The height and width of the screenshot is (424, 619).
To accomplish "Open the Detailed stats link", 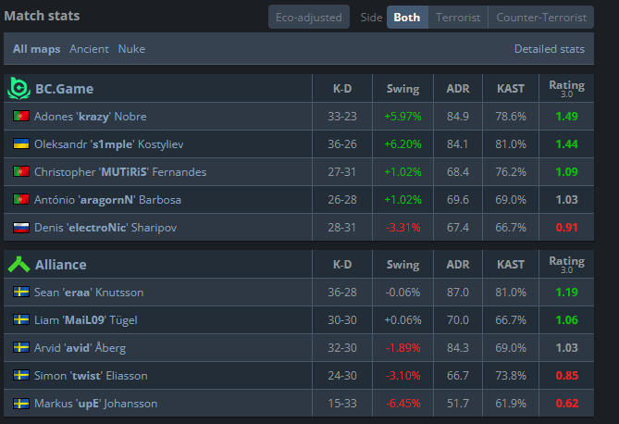I will click(x=549, y=49).
